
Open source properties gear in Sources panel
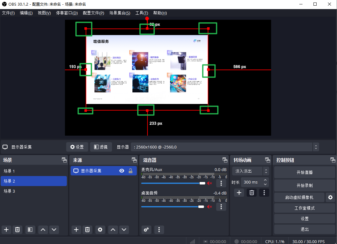coord(100,230)
